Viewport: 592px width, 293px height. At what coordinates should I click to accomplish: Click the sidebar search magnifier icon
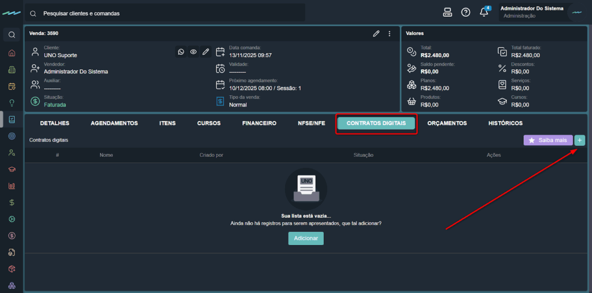coord(12,35)
